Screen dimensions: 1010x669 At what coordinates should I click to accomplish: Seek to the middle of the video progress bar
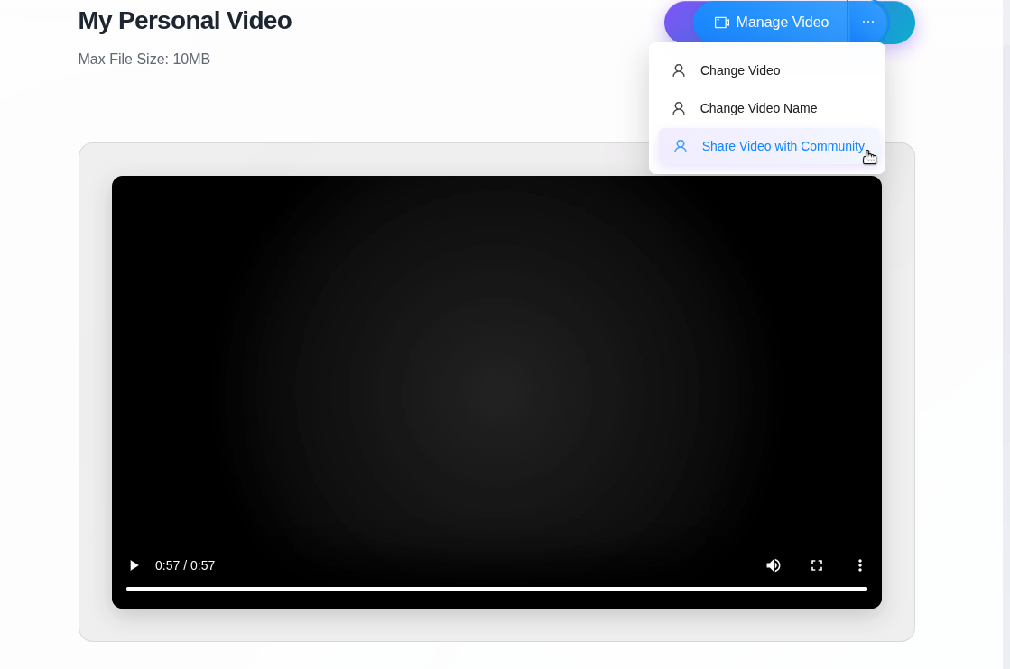coord(496,589)
